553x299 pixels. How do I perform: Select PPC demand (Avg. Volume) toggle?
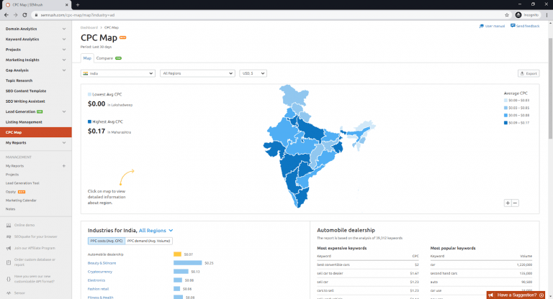tap(148, 241)
